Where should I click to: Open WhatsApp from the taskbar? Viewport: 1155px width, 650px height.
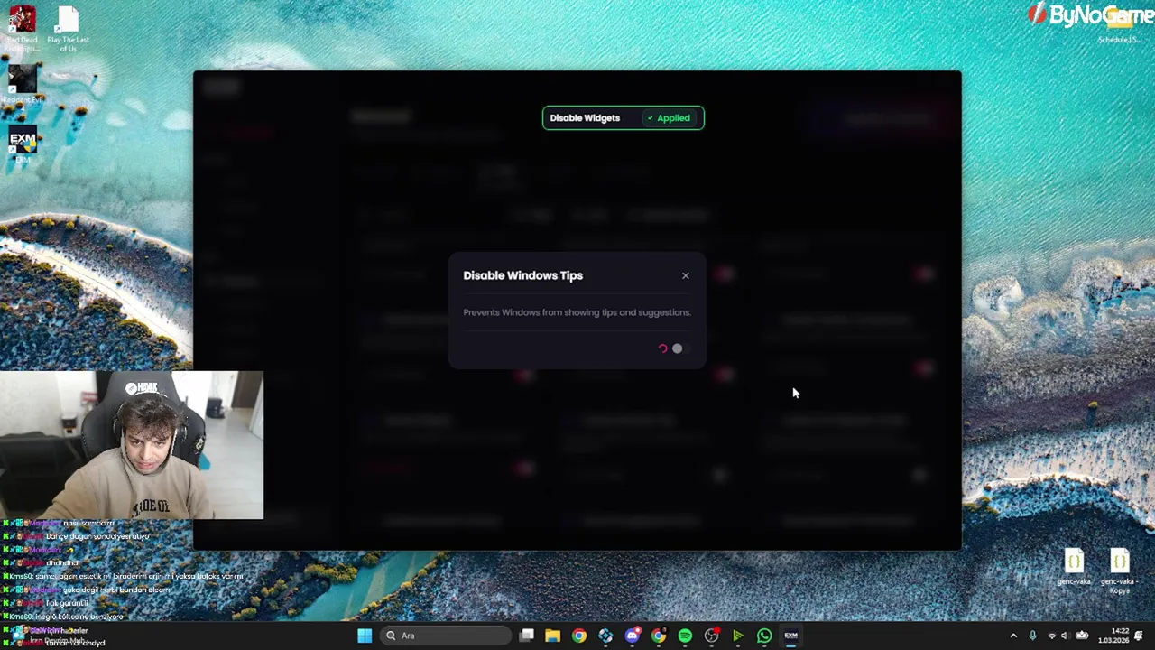(764, 636)
